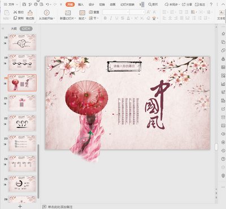Select slide 22 thumbnail
The image size is (226, 209).
pos(22,123)
